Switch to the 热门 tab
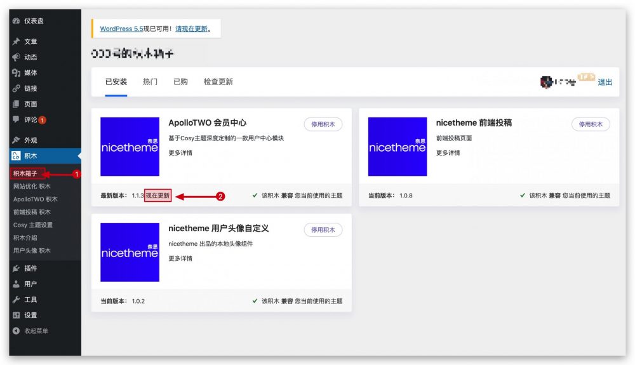Screen dimensions: 635x365 point(150,82)
